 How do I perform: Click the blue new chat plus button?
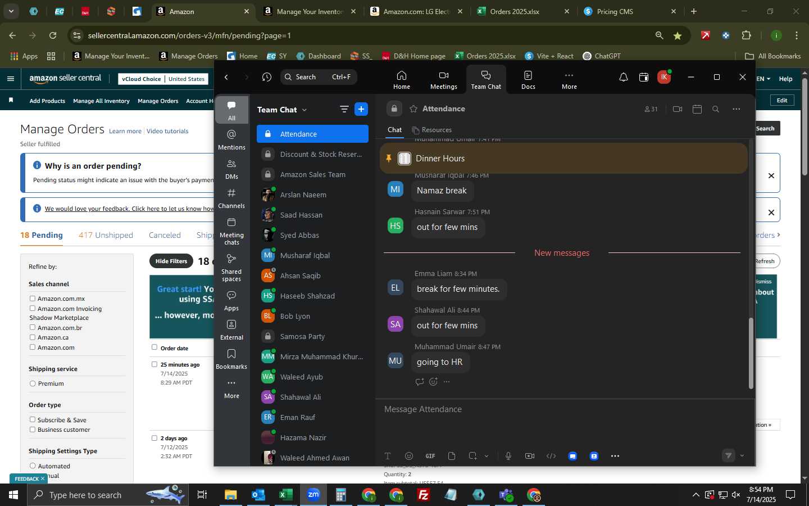coord(361,110)
